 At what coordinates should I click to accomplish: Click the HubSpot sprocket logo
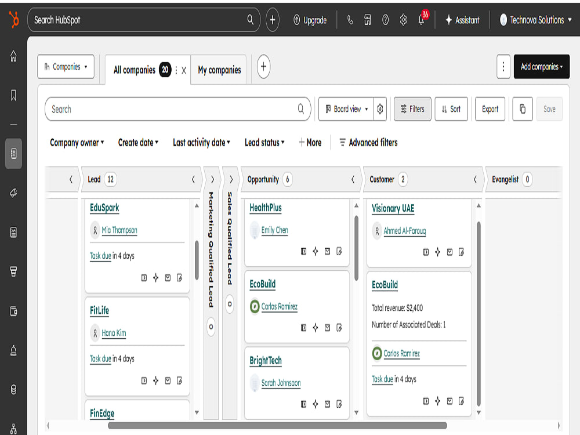coord(14,20)
